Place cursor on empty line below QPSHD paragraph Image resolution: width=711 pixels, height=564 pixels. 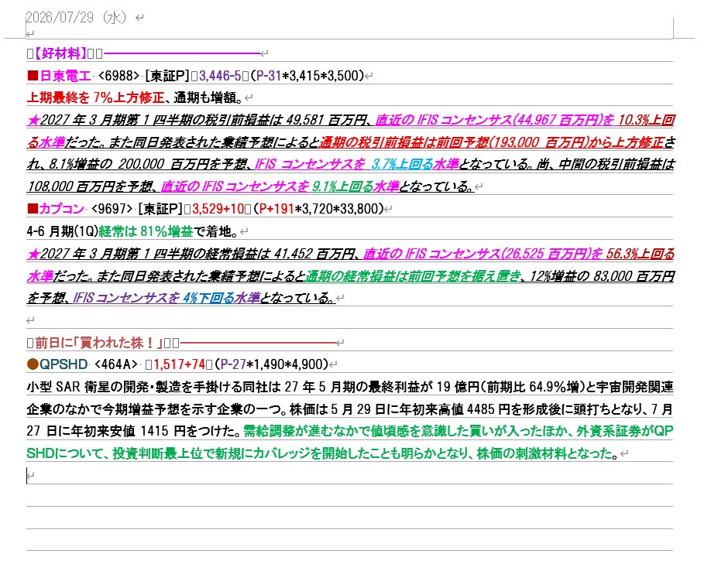click(349, 475)
